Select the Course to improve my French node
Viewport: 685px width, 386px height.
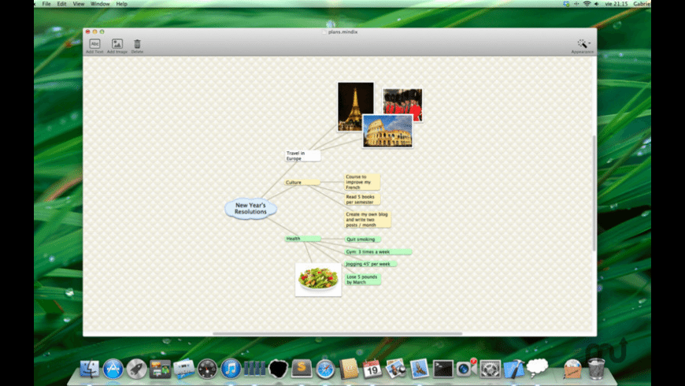point(362,182)
